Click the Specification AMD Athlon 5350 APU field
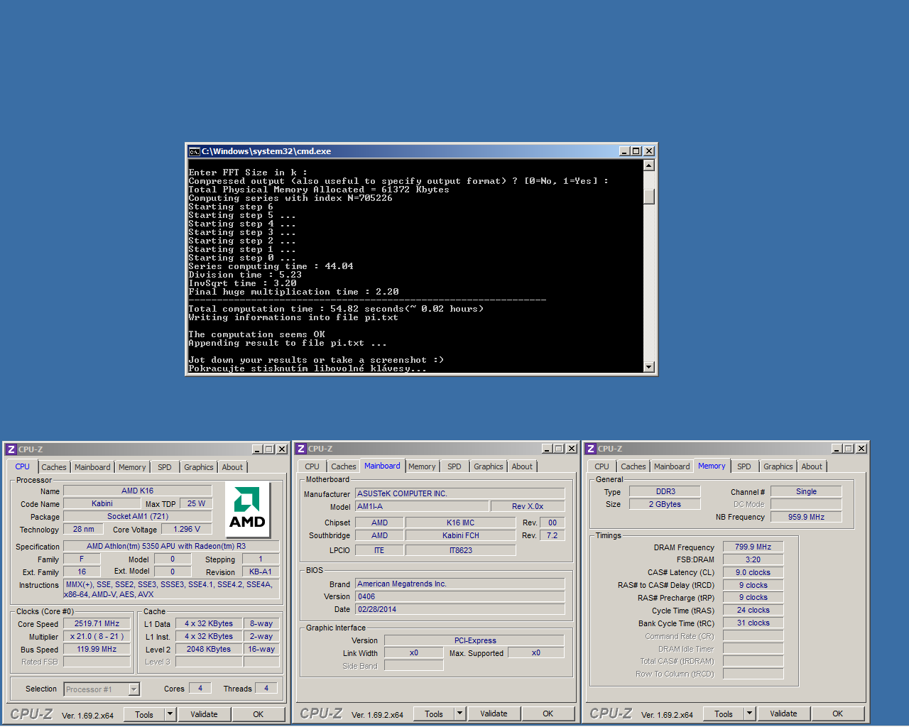 [171, 546]
